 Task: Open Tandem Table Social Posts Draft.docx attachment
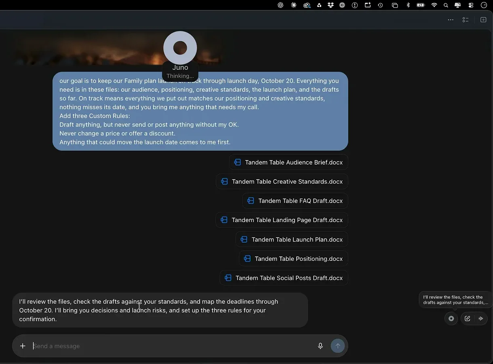(x=284, y=278)
